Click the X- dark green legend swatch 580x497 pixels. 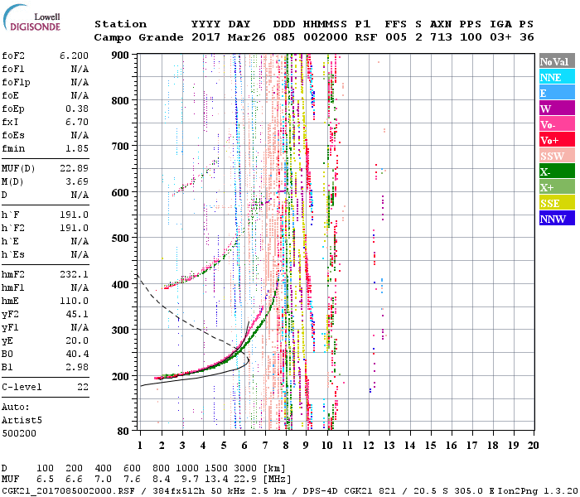click(x=557, y=171)
